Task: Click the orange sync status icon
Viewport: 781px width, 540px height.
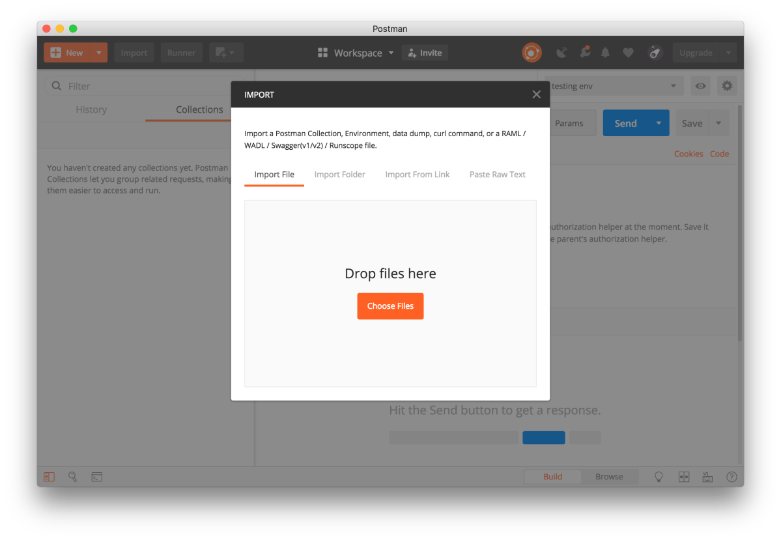Action: pos(532,53)
